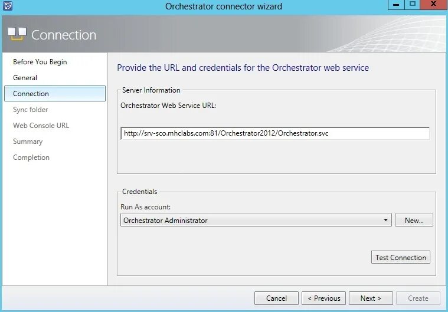
Task: Open the Before You Begin step
Action: 40,62
